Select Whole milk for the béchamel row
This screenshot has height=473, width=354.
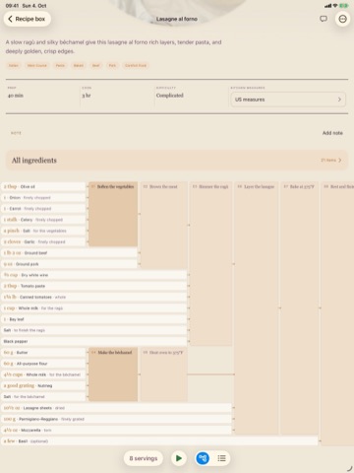(x=43, y=374)
